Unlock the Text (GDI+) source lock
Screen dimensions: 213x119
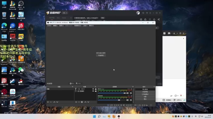pyautogui.click(x=96, y=89)
